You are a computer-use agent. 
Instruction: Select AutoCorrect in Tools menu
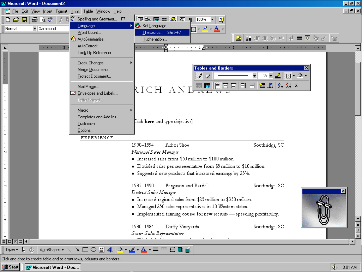click(x=102, y=46)
